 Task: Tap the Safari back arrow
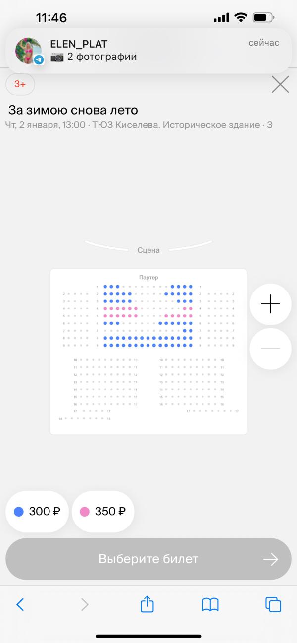click(x=20, y=604)
